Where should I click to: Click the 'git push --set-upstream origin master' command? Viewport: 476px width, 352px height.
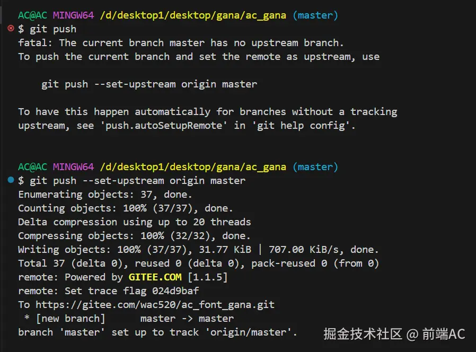click(x=137, y=181)
